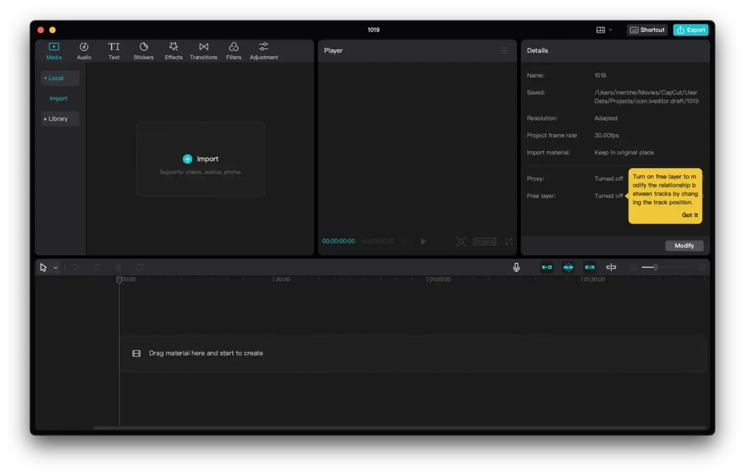Click the project name '1019' in Details
This screenshot has width=745, height=475.
600,75
